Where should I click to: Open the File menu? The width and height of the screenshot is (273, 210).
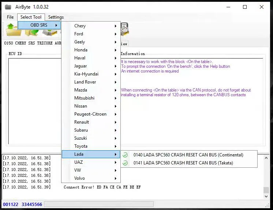10,17
